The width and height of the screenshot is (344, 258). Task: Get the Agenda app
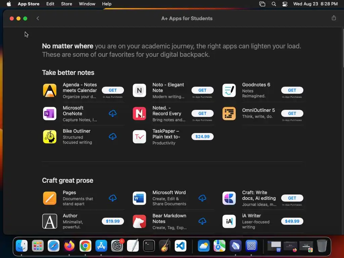pyautogui.click(x=113, y=90)
